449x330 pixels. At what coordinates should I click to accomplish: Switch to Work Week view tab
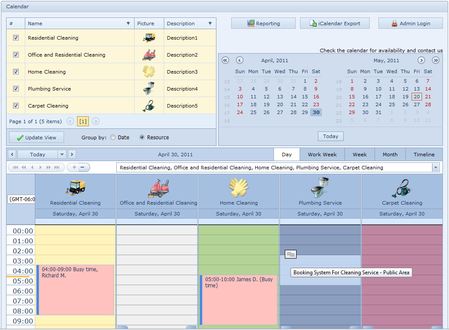322,155
